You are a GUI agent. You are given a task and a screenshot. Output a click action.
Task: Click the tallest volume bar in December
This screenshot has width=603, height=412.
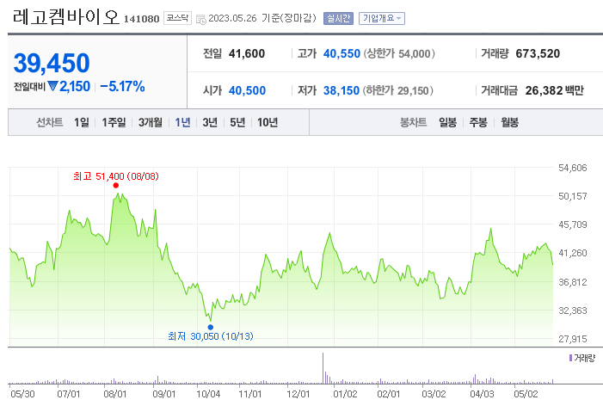point(323,368)
